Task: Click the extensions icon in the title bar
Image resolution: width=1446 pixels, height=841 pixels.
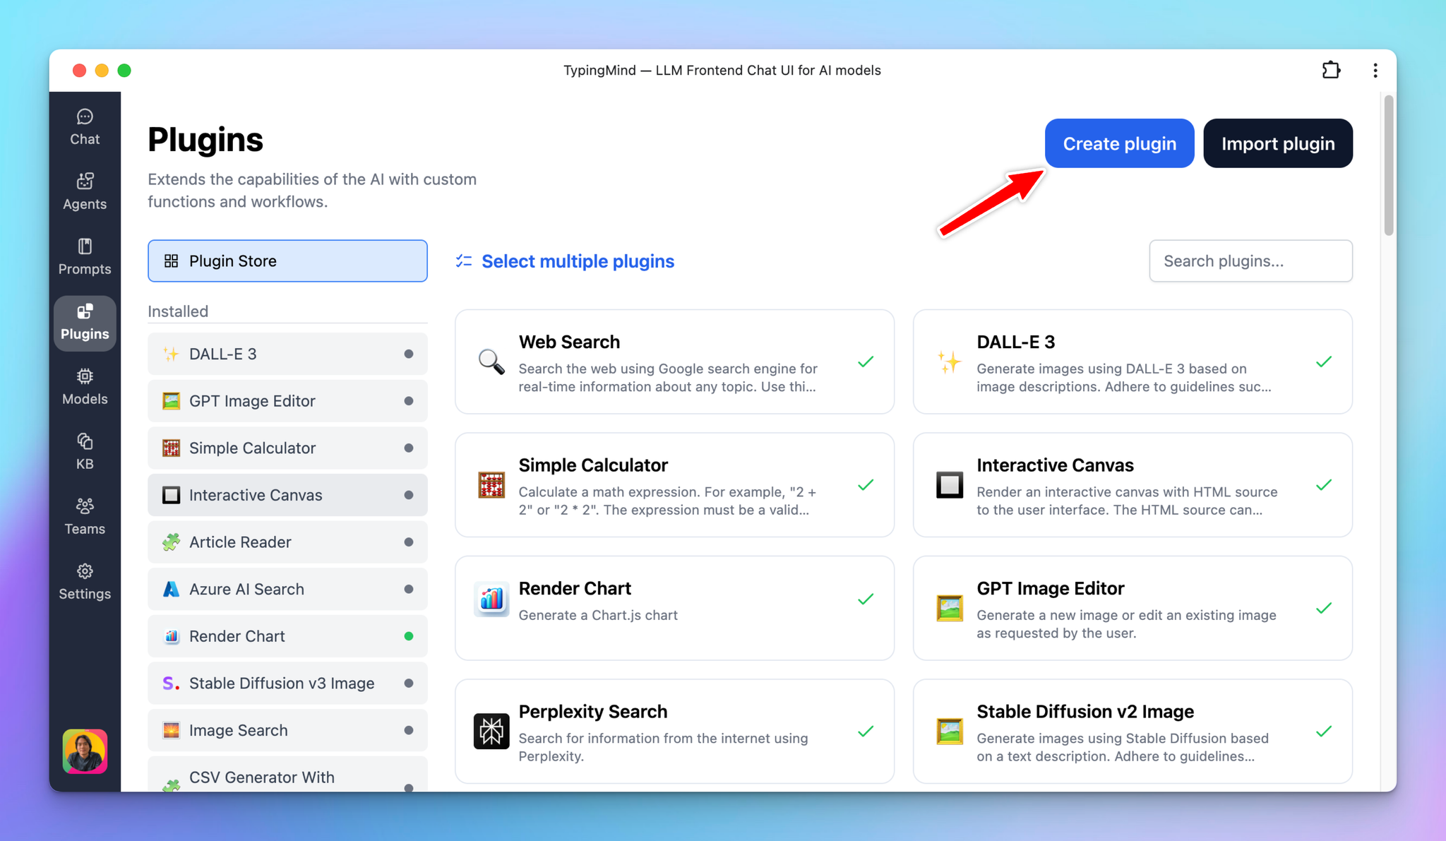Action: (1332, 70)
